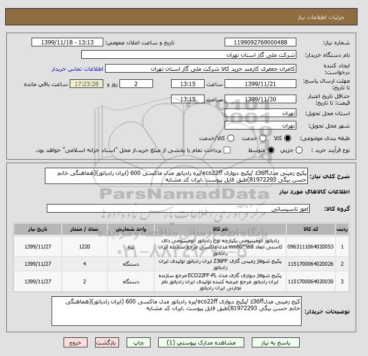The image size is (368, 356).
Task: Click the کد کالا column header
Action: 311,229
